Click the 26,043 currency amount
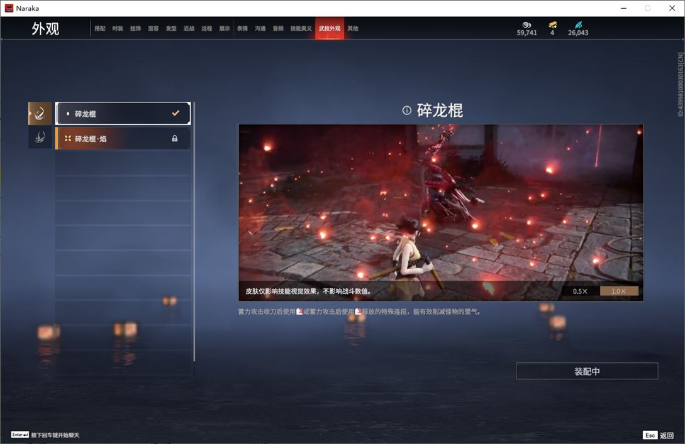 pyautogui.click(x=578, y=33)
